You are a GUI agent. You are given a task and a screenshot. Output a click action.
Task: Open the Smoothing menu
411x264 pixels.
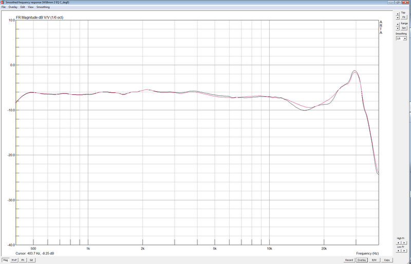[43, 7]
